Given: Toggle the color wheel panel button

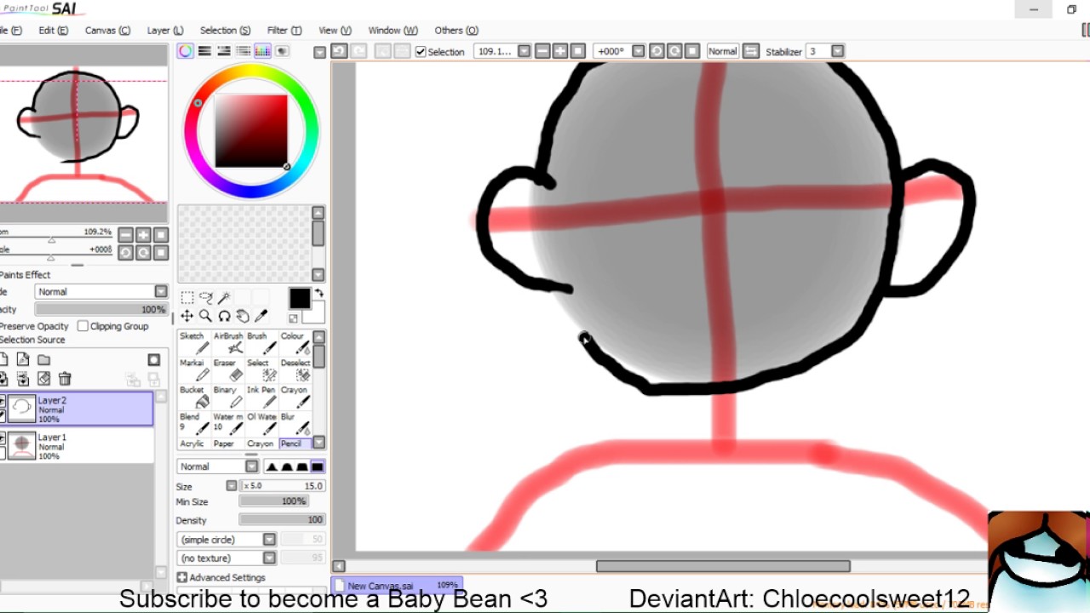Looking at the screenshot, I should 185,51.
